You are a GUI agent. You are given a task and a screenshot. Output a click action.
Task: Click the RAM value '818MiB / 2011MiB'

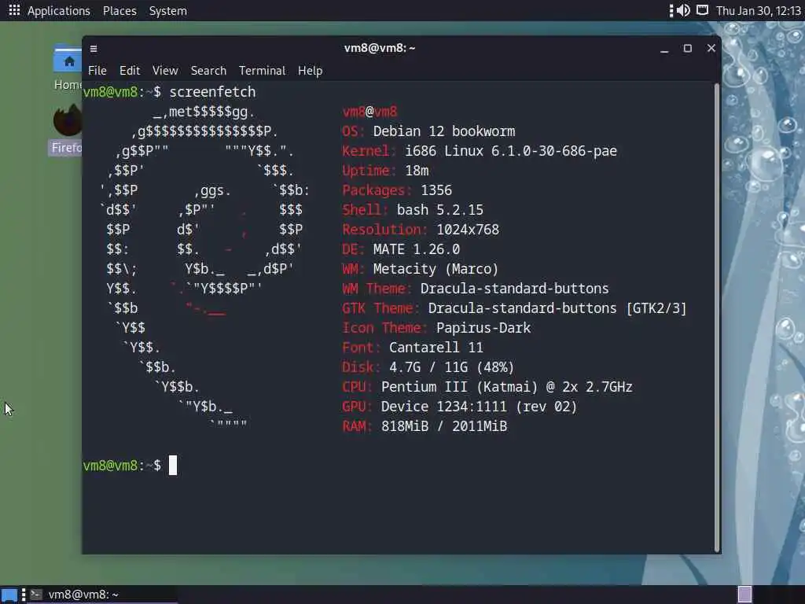(x=444, y=426)
